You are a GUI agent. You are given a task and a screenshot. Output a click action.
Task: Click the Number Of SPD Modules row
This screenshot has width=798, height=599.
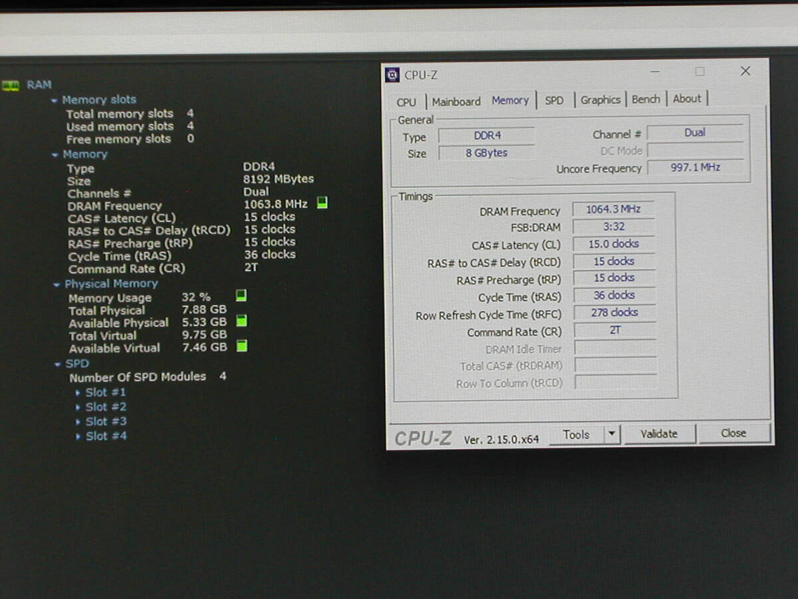[148, 377]
